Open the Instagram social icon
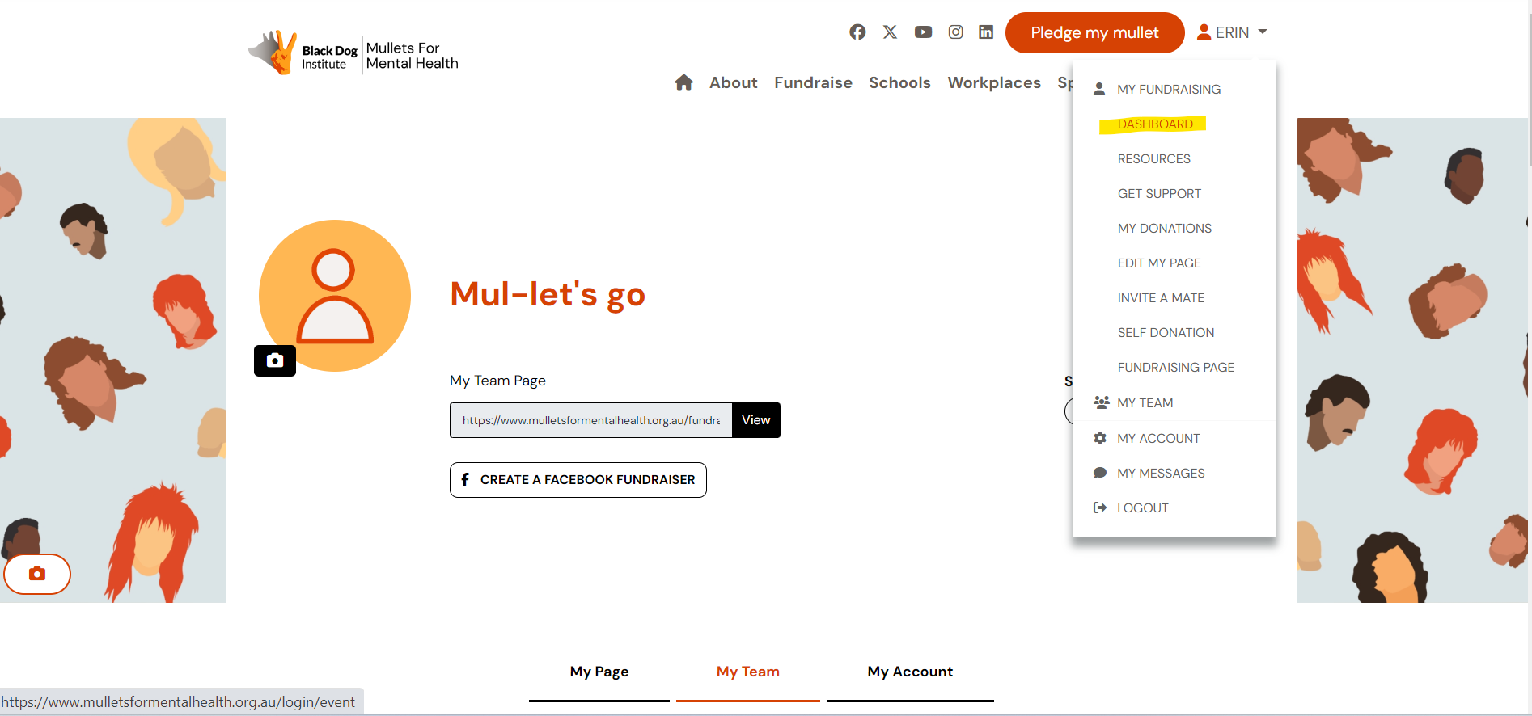 (x=955, y=32)
